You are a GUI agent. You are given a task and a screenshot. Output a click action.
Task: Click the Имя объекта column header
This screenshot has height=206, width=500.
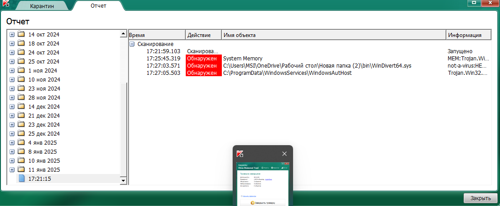click(x=334, y=35)
